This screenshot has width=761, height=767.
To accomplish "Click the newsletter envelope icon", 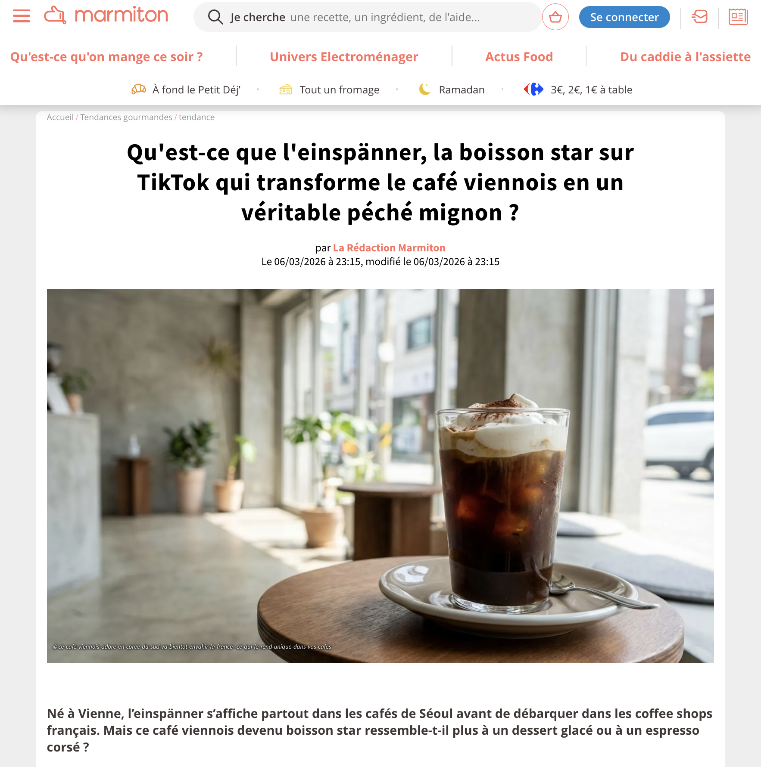I will 700,17.
